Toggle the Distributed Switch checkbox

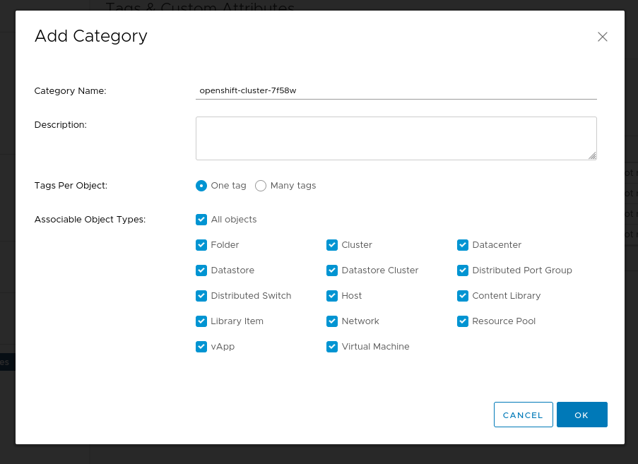tap(201, 296)
